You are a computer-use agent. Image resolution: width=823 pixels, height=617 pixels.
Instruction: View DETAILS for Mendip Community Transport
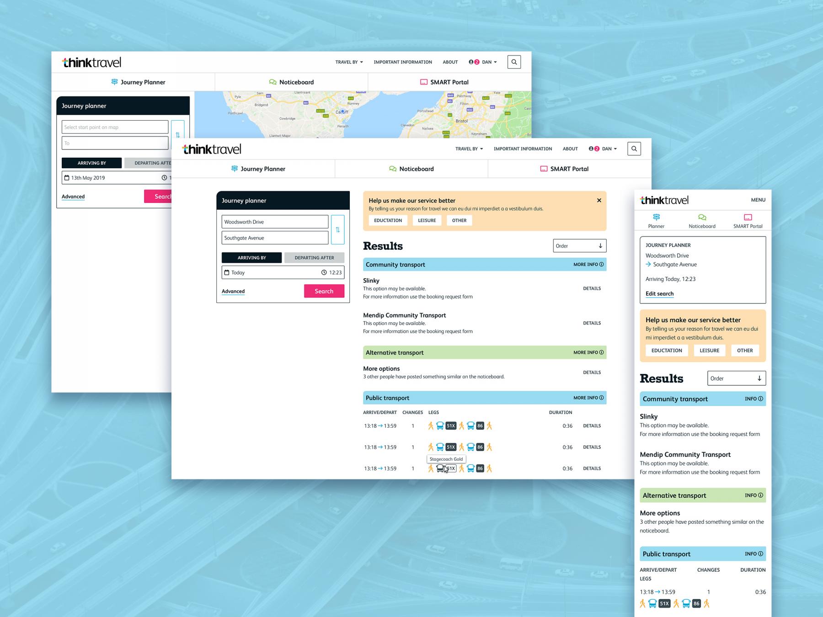coord(592,323)
